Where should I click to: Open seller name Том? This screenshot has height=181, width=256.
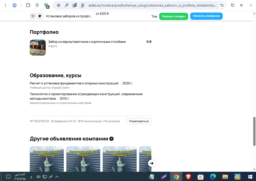tap(154, 16)
